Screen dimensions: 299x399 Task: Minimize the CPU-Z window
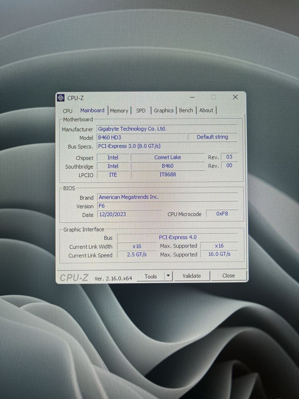pos(192,97)
